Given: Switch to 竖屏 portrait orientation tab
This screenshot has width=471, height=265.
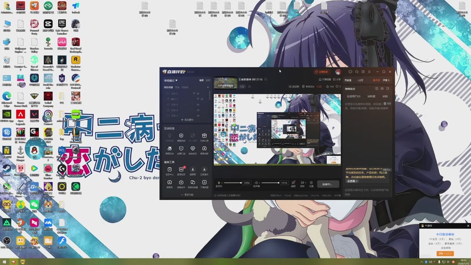Looking at the screenshot, I should (x=208, y=81).
